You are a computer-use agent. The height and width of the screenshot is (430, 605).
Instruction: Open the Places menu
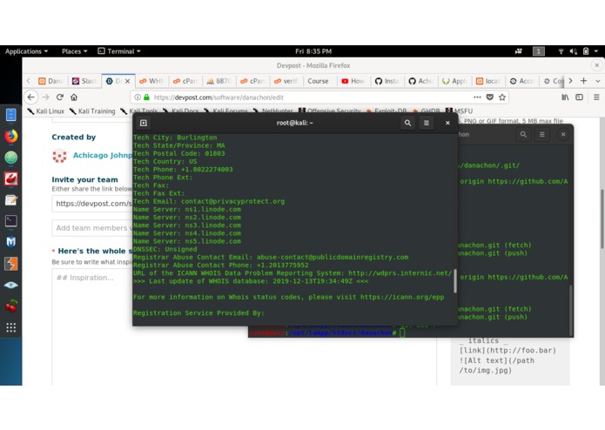tap(75, 50)
